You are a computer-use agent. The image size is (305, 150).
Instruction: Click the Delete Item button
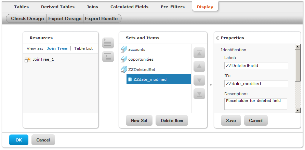pyautogui.click(x=172, y=120)
